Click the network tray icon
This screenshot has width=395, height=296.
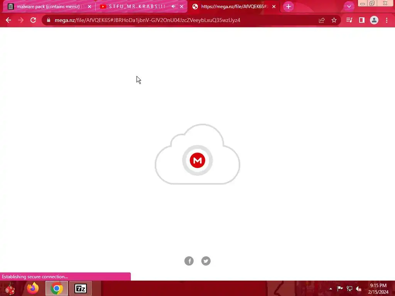tap(349, 288)
